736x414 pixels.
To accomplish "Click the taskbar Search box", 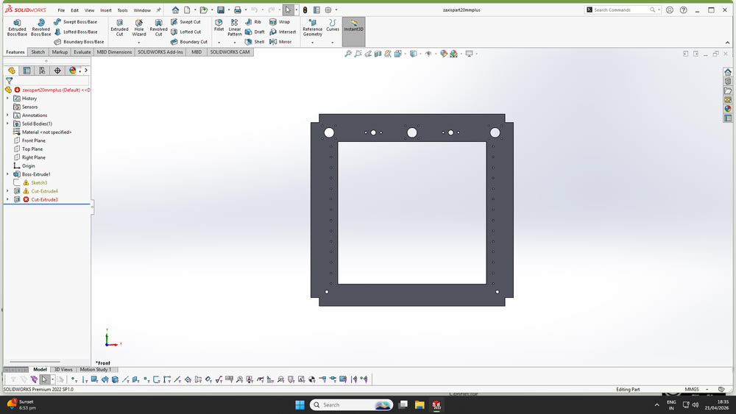I will click(351, 404).
